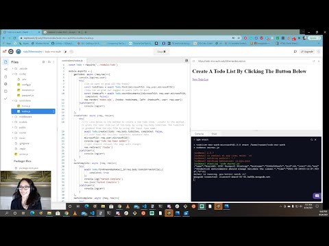
Task: Open Chrome from the Windows taskbar
Action: 66,213
